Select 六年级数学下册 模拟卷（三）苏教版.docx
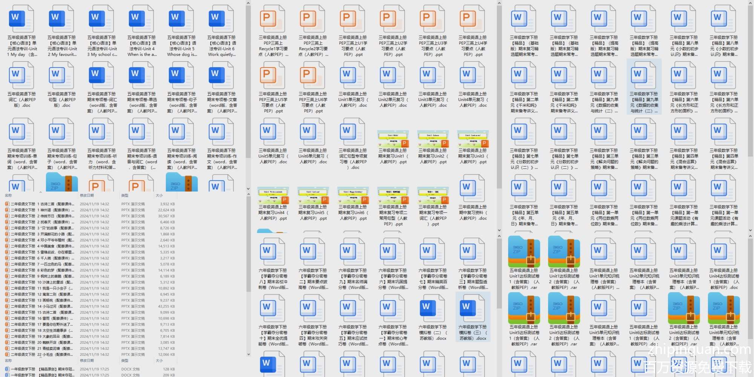This screenshot has width=754, height=377. (473, 317)
